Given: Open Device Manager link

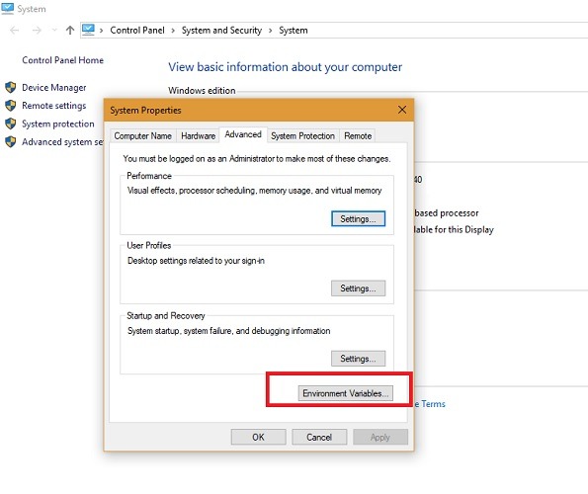Looking at the screenshot, I should 54,87.
